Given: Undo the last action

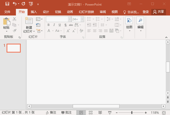Looking at the screenshot, I should tap(15, 4).
